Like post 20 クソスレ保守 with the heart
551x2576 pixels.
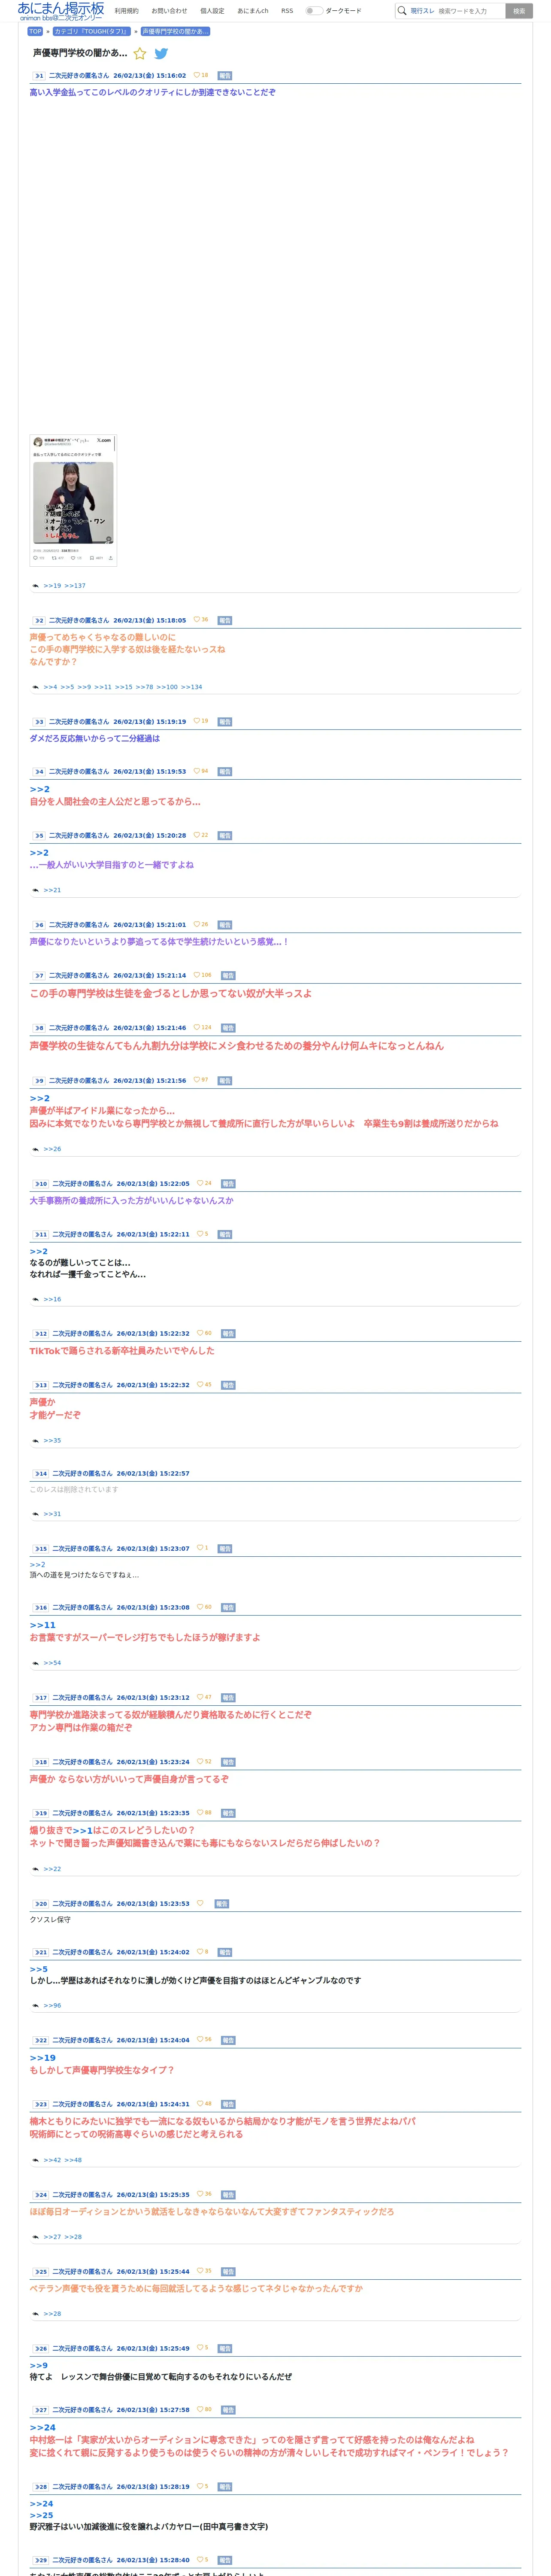point(200,1903)
